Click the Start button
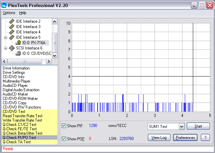Viewport: 215px width, 153px height. [198, 126]
